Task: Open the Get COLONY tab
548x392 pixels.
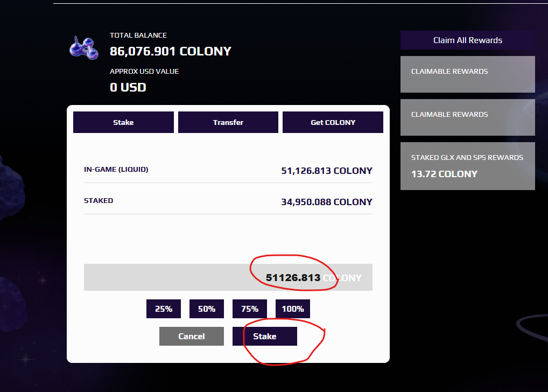Action: [x=333, y=122]
